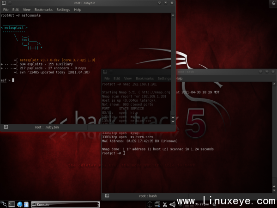Click the '< metasploit >' banner text

point(14,28)
